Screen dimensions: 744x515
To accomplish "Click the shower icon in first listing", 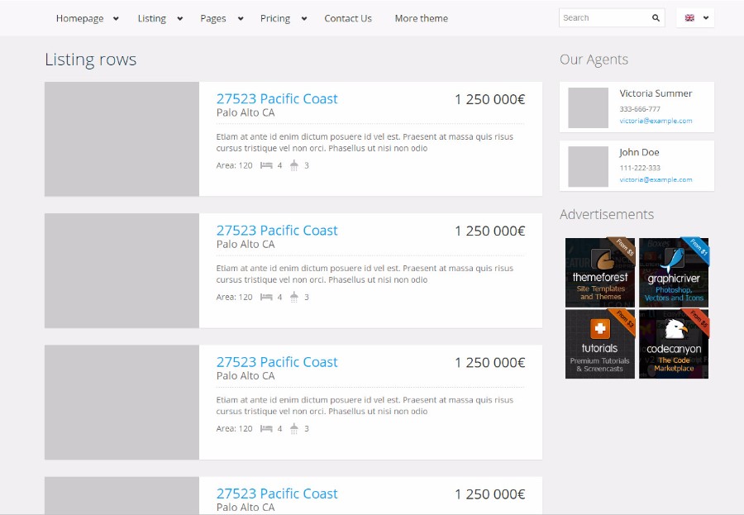I will [293, 165].
